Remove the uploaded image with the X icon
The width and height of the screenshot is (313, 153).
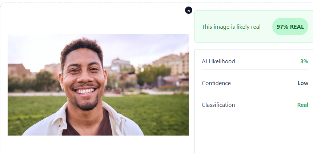pos(188,11)
